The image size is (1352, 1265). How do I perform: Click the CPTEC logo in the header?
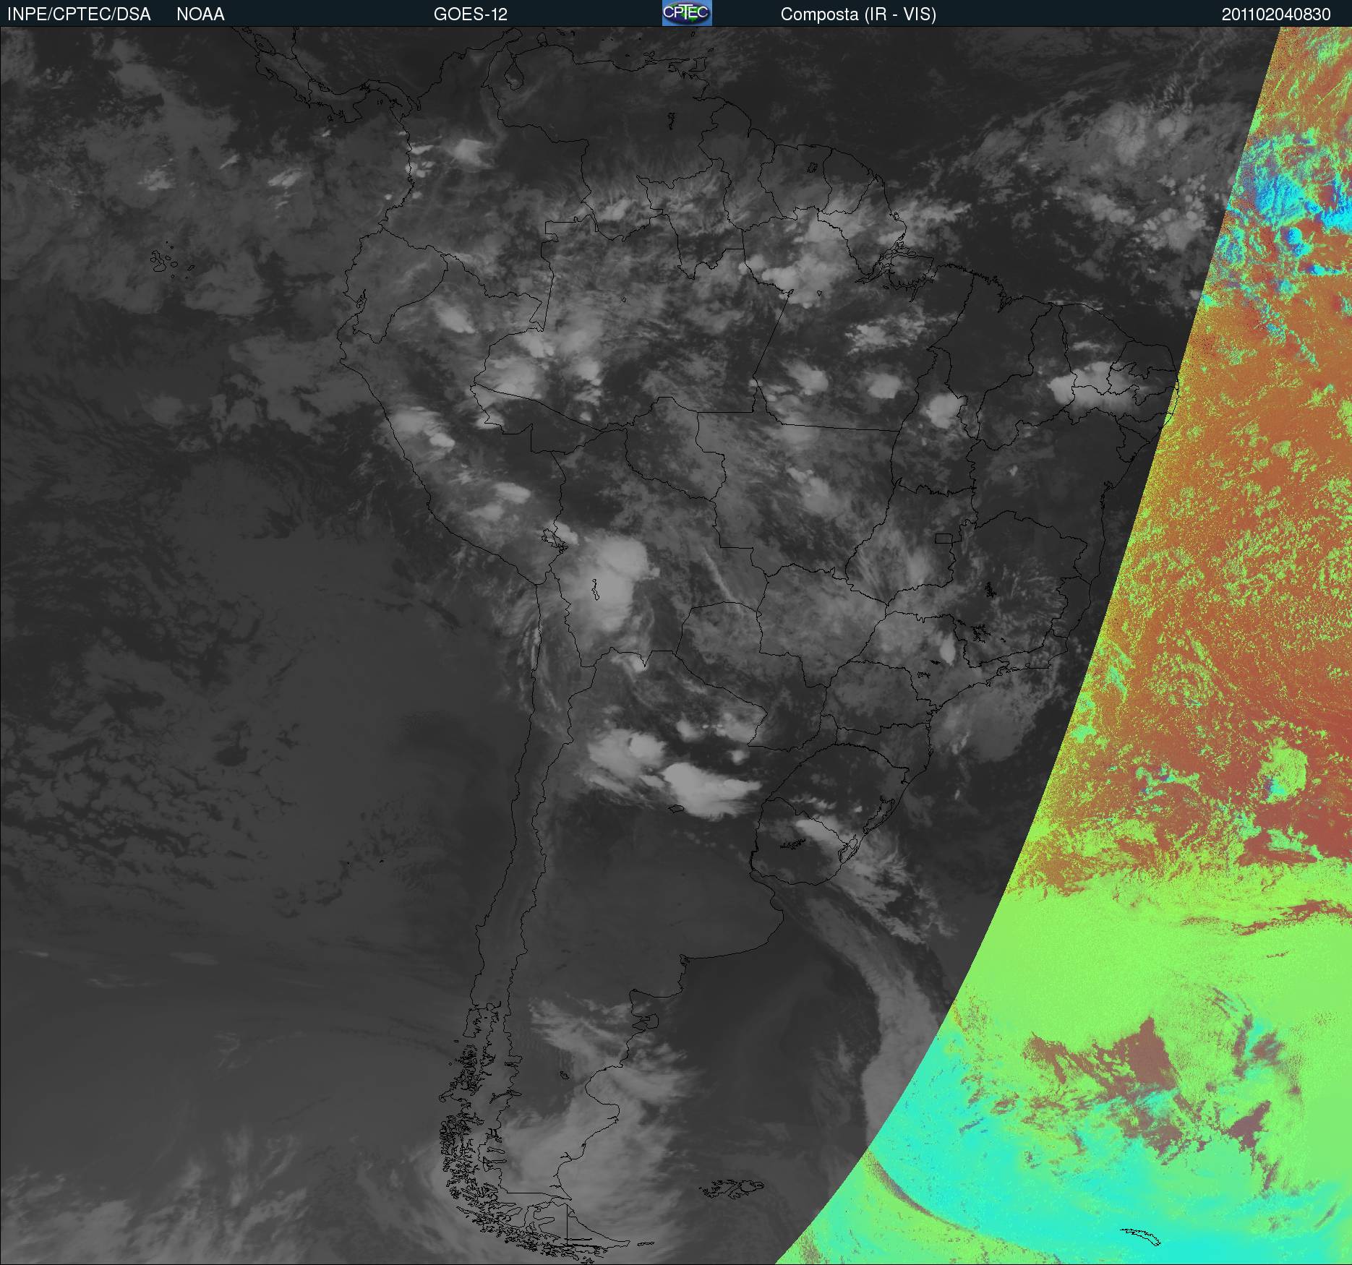[687, 13]
